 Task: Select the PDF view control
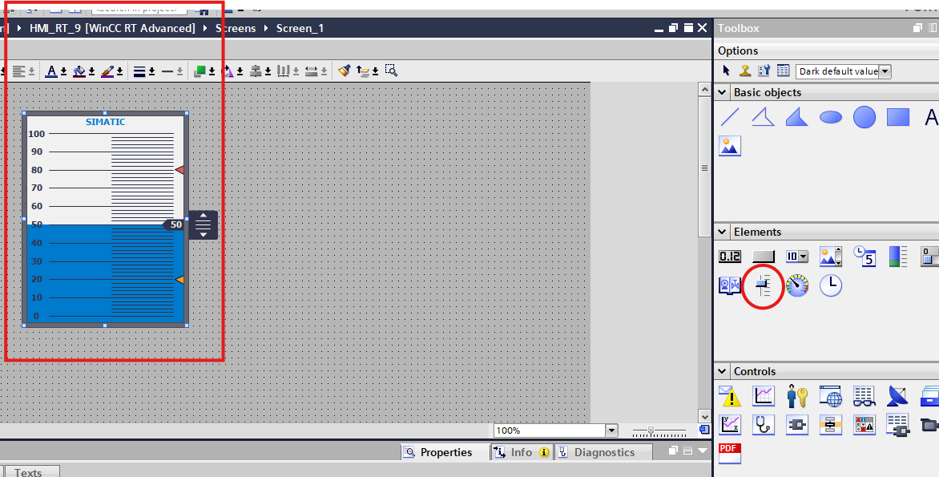click(729, 454)
